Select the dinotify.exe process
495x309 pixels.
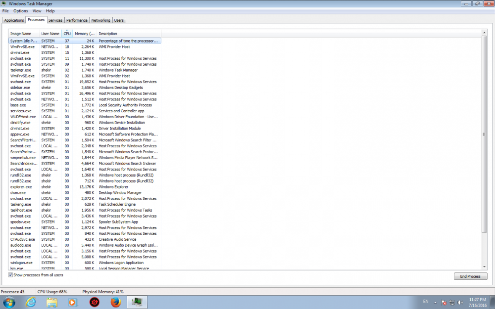85,123
